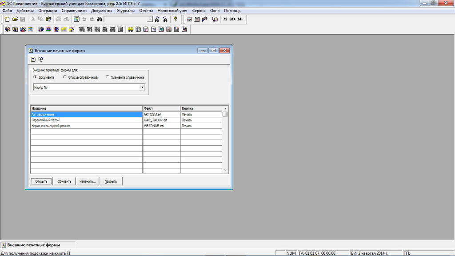The width and height of the screenshot is (455, 256).
Task: Click the Открыть button
Action: coord(41,181)
